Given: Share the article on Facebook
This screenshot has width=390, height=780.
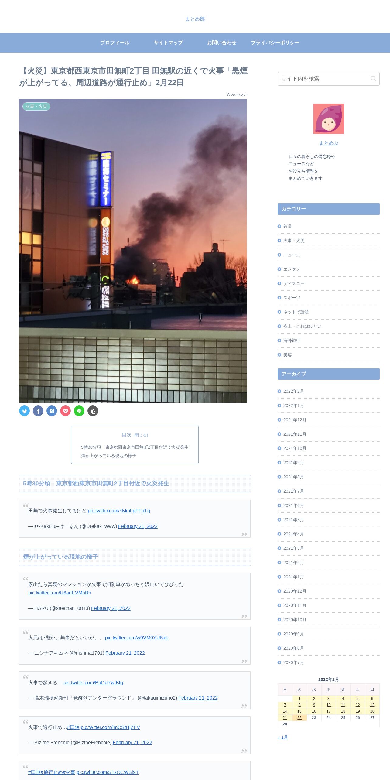Looking at the screenshot, I should (x=38, y=411).
